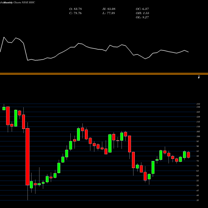
Task: Click the 70 price axis label
Action: tap(198, 166)
